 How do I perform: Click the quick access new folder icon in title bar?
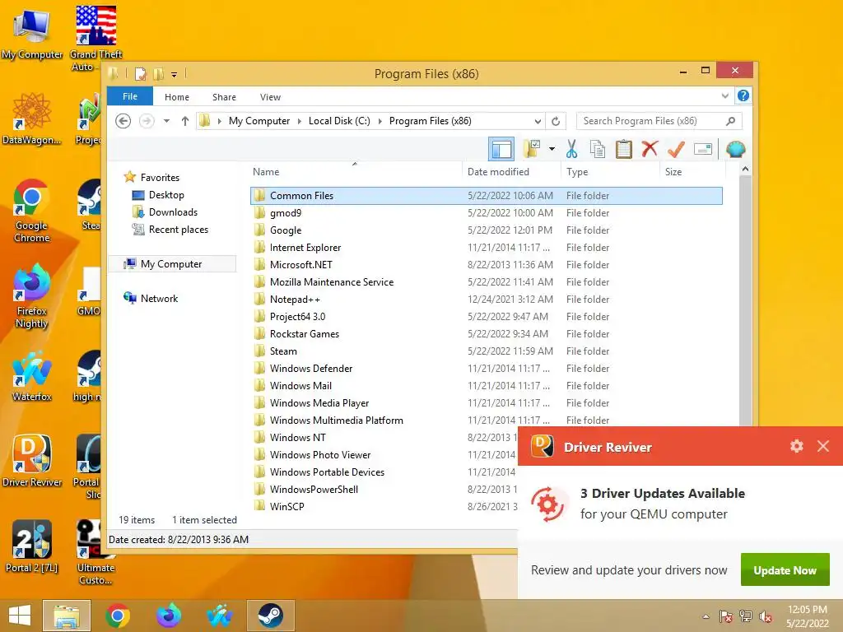[159, 73]
